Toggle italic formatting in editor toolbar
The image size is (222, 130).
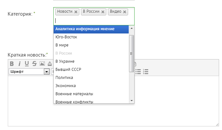click(19, 64)
